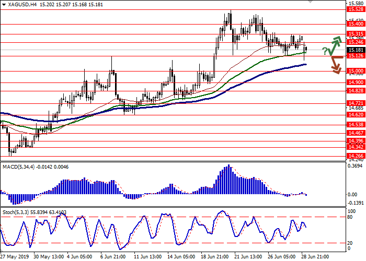Screen dimensions: 366x261
Task: Select the 15.400 resistance price label
Action: [x=356, y=23]
